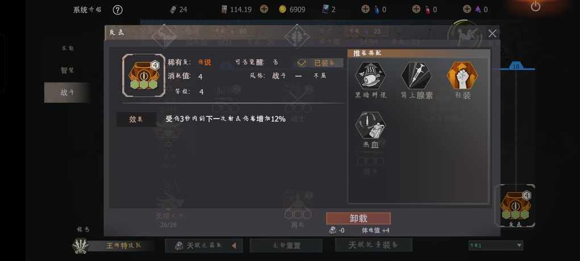The image size is (580, 261).
Task: Click the red 卸载 unequip button
Action: point(358,218)
